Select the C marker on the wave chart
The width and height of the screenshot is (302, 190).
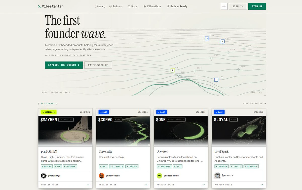216,80
